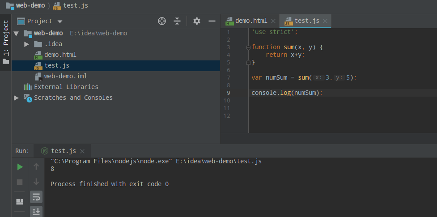Screen dimensions: 437x217
Task: Close the demo.html editor tab
Action: (273, 21)
